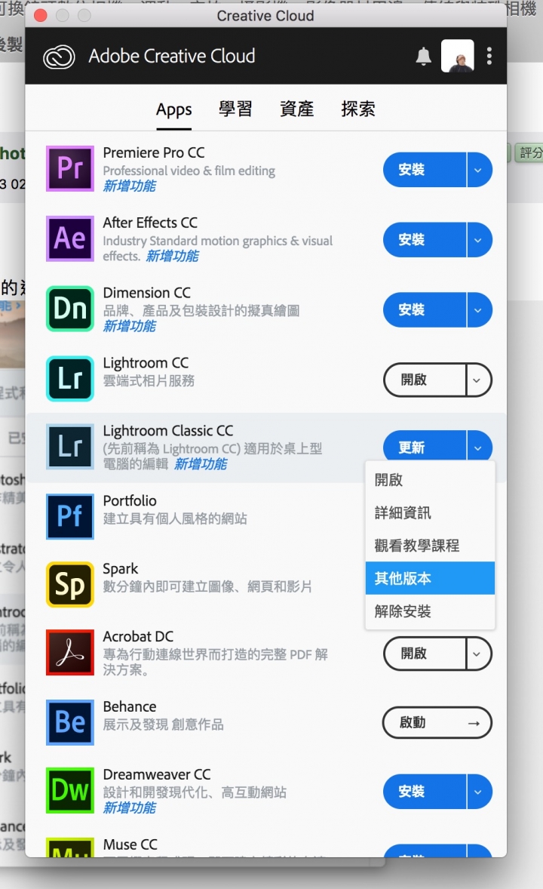Click the Portfolio app icon

[69, 516]
